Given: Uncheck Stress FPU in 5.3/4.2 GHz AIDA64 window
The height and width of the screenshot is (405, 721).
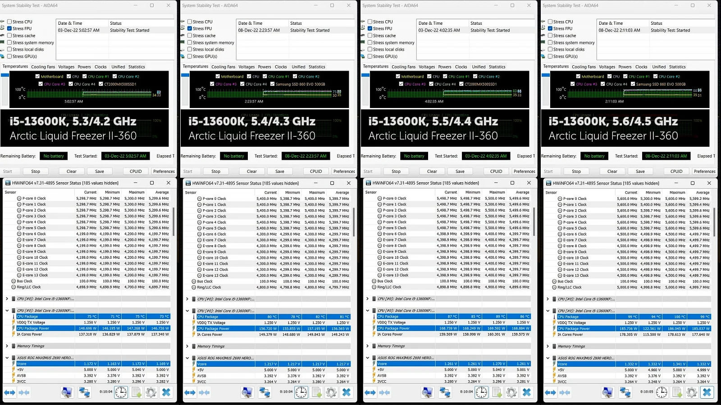Looking at the screenshot, I should point(9,28).
